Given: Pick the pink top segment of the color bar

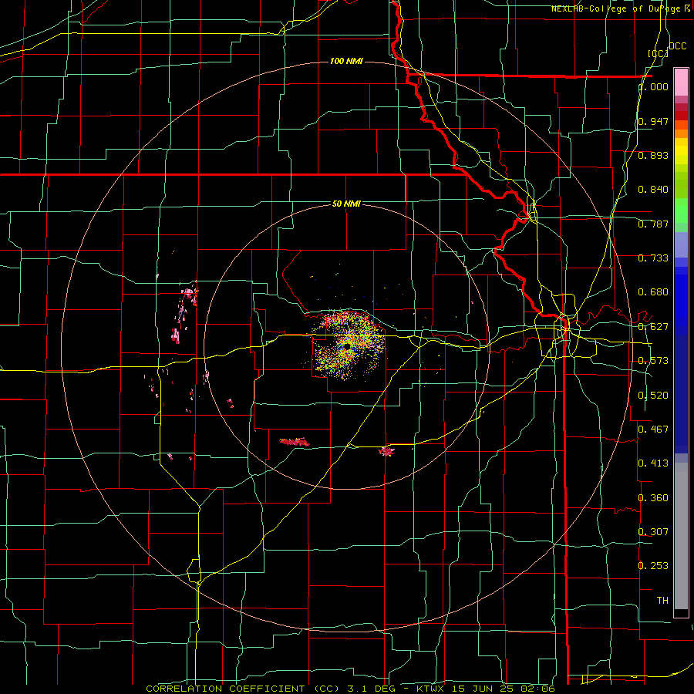Looking at the screenshot, I should (681, 83).
